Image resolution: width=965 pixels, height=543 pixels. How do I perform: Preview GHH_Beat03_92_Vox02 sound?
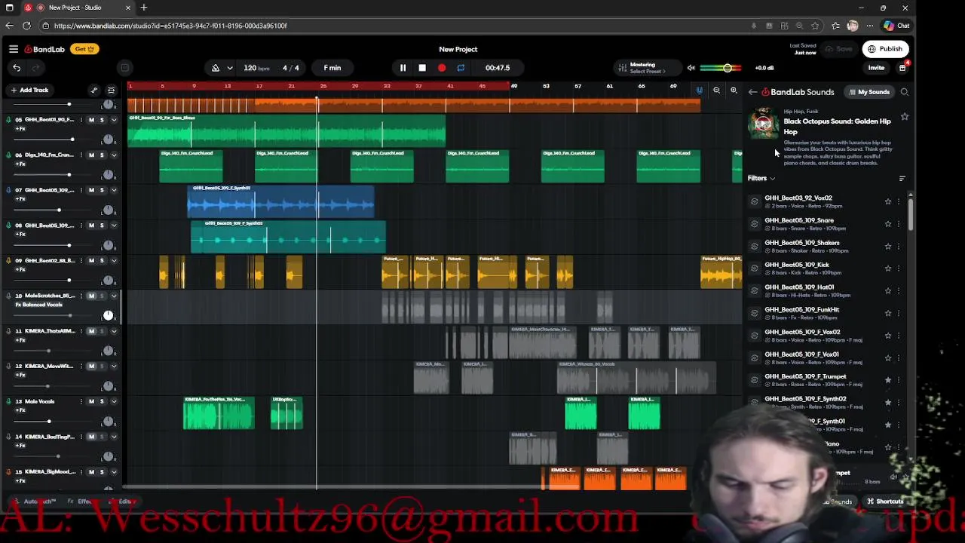pyautogui.click(x=754, y=201)
